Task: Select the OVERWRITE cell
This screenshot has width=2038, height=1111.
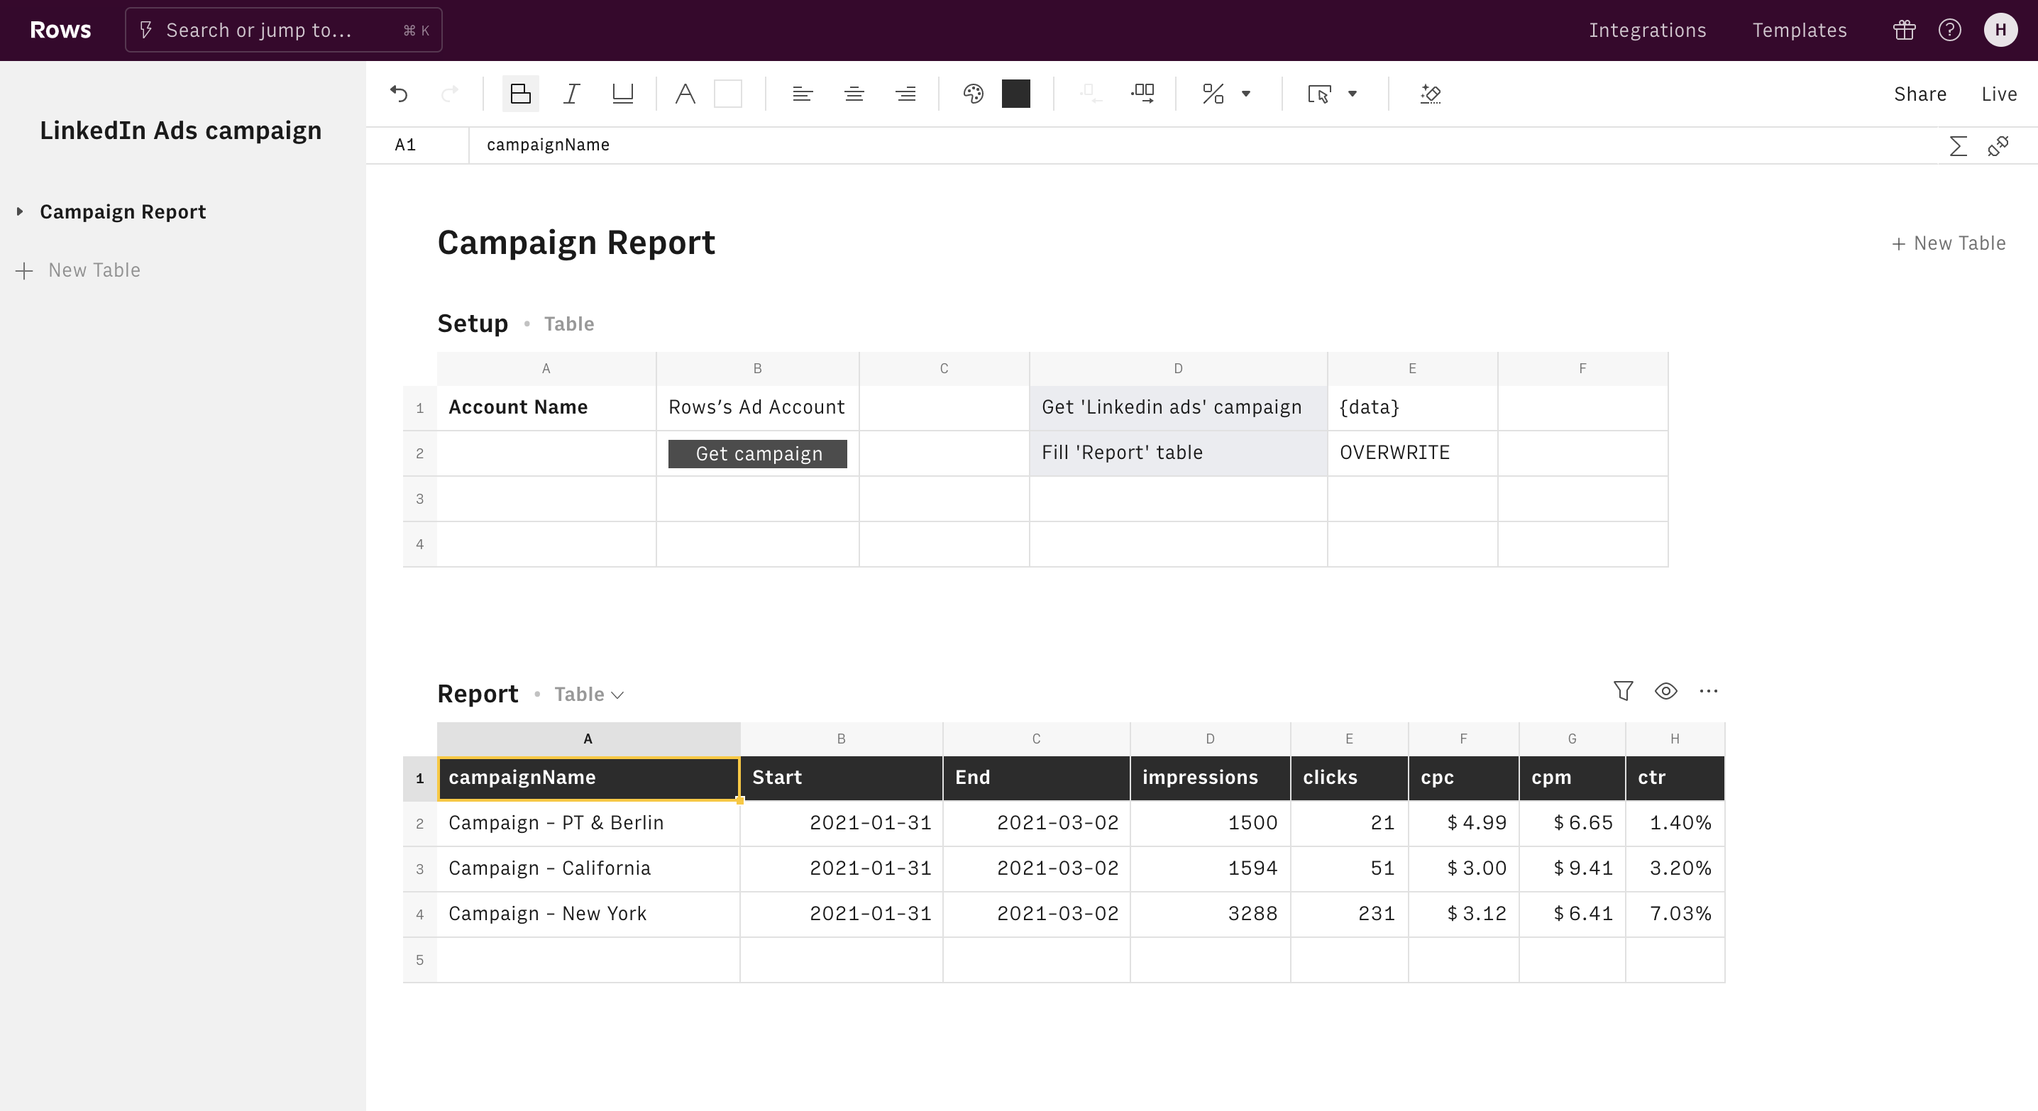Action: [1412, 453]
